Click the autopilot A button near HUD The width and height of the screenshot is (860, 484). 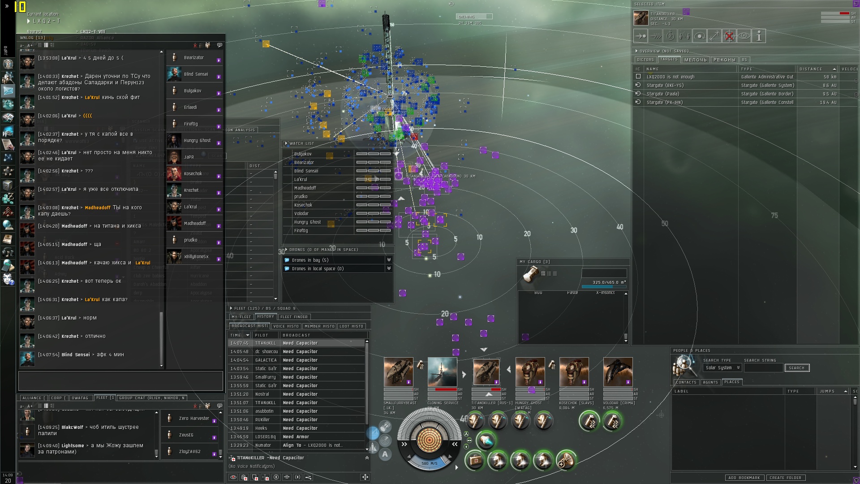point(385,454)
